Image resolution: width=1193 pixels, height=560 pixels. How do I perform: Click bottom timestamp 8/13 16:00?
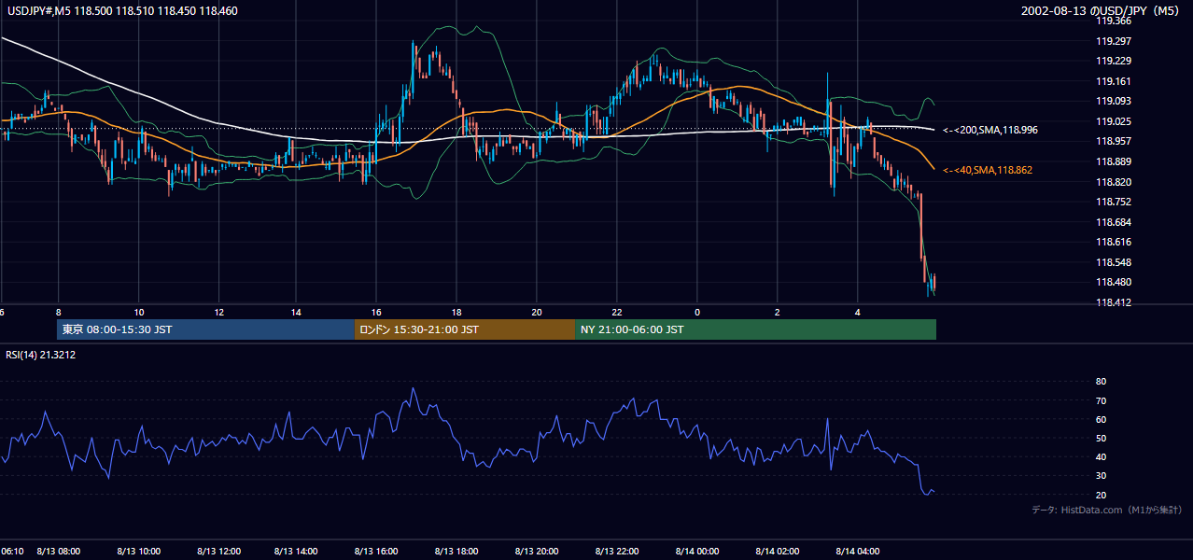[x=378, y=551]
